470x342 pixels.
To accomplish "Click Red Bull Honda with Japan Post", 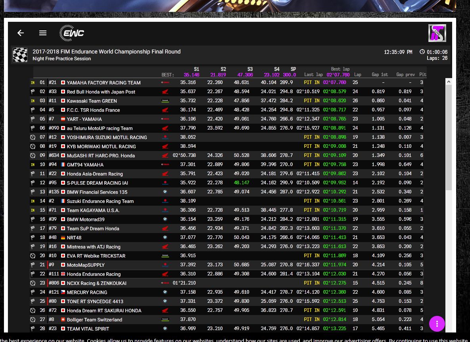I will 101,92.
